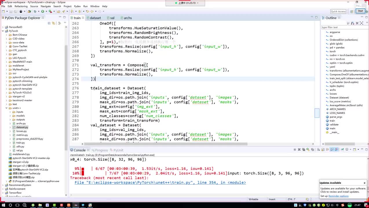The height and width of the screenshot is (208, 369).
Task: Expand the Tensorflow project
Action: tap(3, 193)
